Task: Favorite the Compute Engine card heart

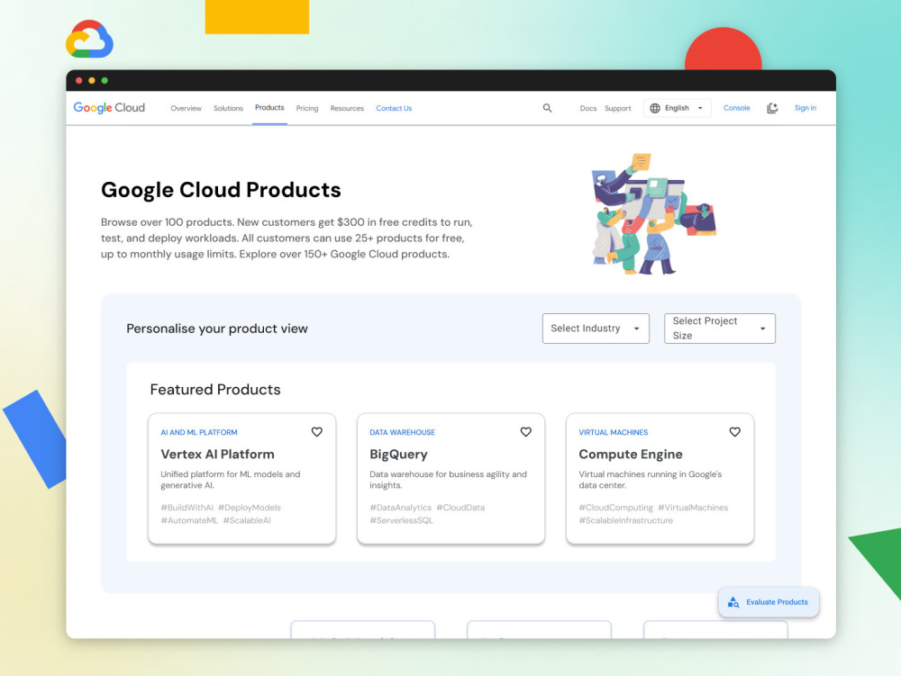Action: pos(735,431)
